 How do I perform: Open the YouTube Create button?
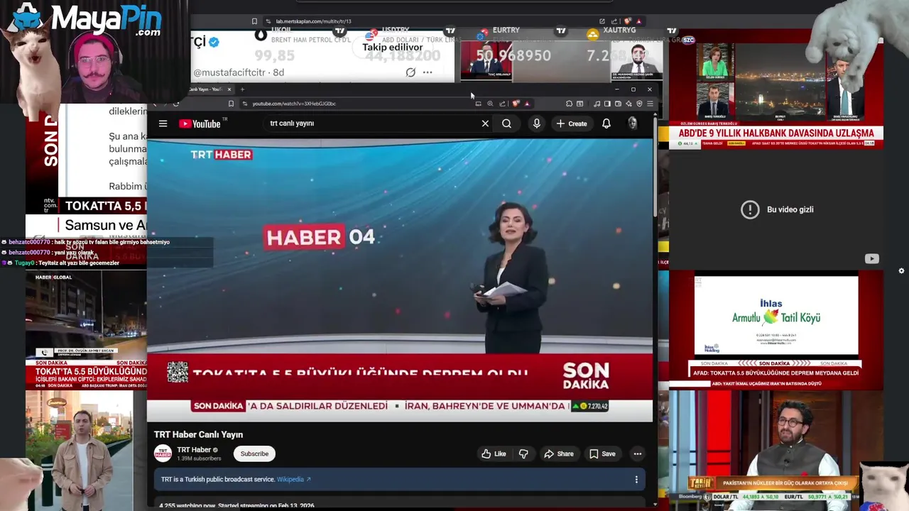(572, 123)
